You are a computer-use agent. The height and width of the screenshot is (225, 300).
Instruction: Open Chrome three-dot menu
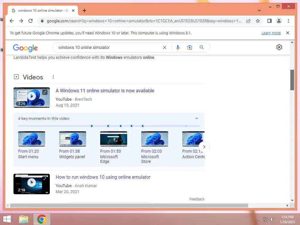click(288, 21)
